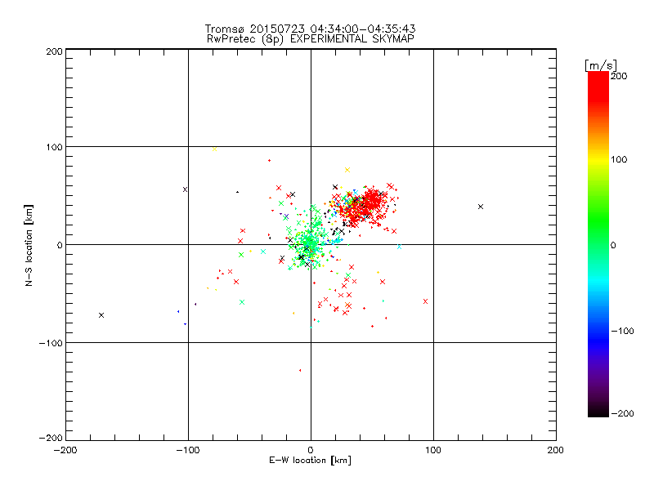Click the black X marker near E-W -170 km
Image resolution: width=654 pixels, height=490 pixels.
point(101,315)
